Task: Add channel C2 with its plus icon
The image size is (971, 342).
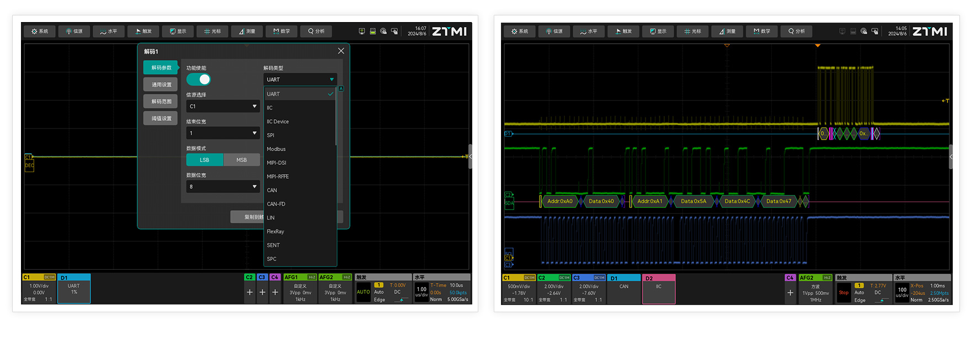Action: [x=249, y=292]
